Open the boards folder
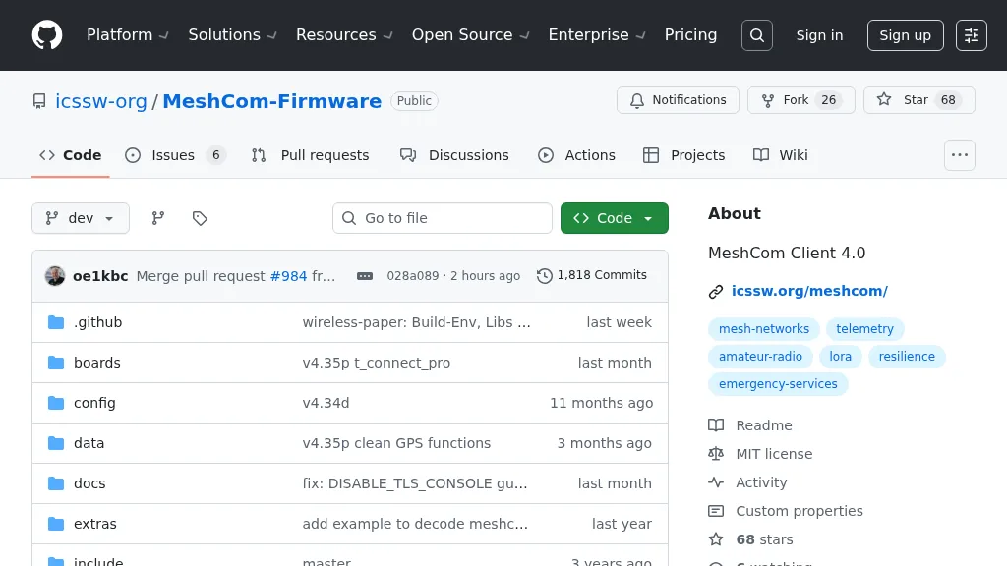Image resolution: width=1007 pixels, height=566 pixels. (97, 363)
